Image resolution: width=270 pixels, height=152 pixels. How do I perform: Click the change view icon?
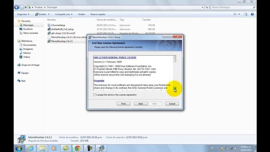(x=235, y=14)
